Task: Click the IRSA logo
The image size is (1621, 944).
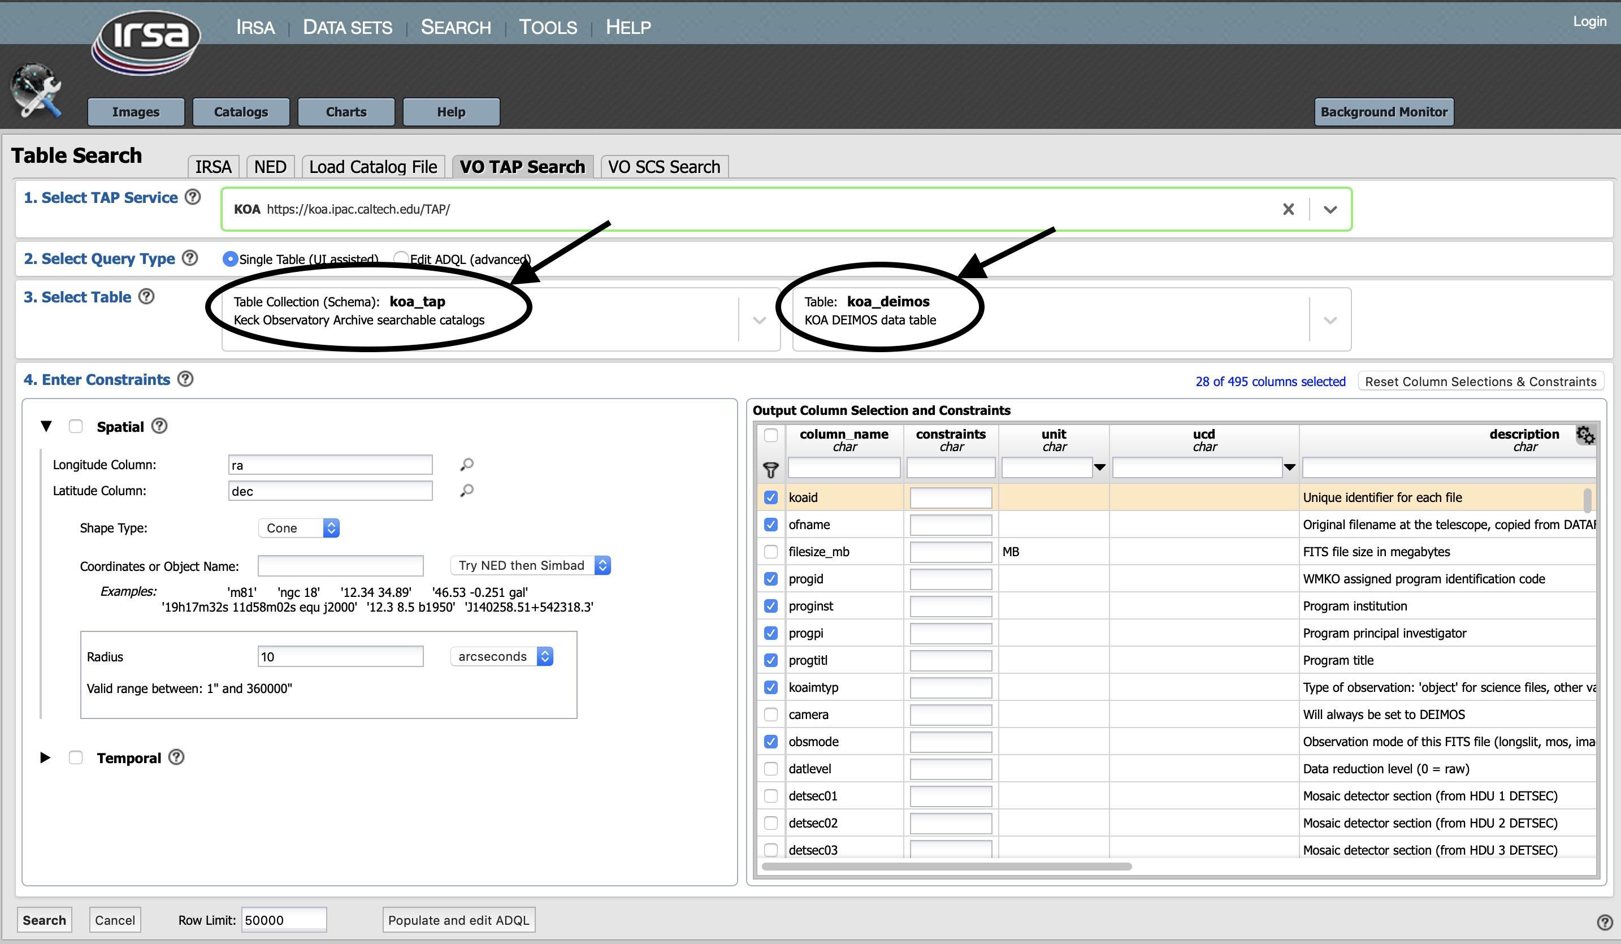Action: tap(146, 40)
